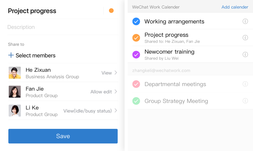Uncheck the Working arrangements calendar
The width and height of the screenshot is (253, 151).
tap(136, 21)
